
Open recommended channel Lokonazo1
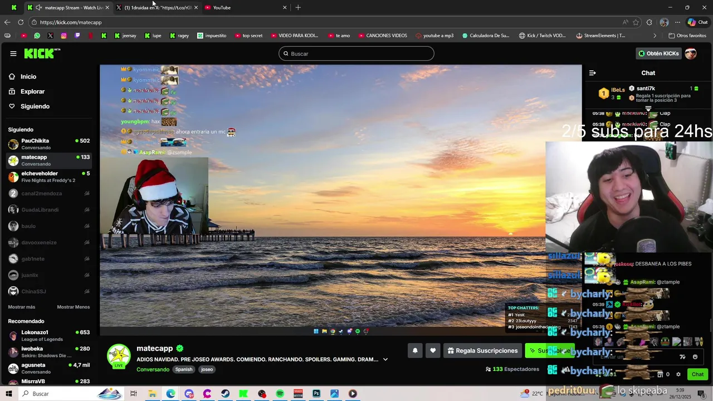(49, 335)
